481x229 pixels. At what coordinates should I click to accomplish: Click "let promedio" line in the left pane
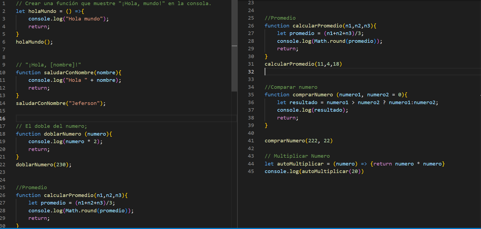(x=72, y=203)
